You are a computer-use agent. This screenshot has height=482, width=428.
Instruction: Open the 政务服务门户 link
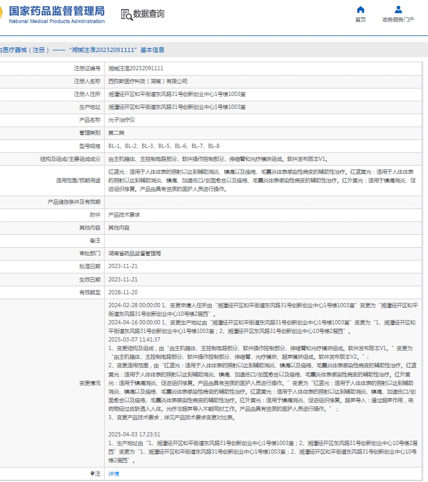coord(398,20)
